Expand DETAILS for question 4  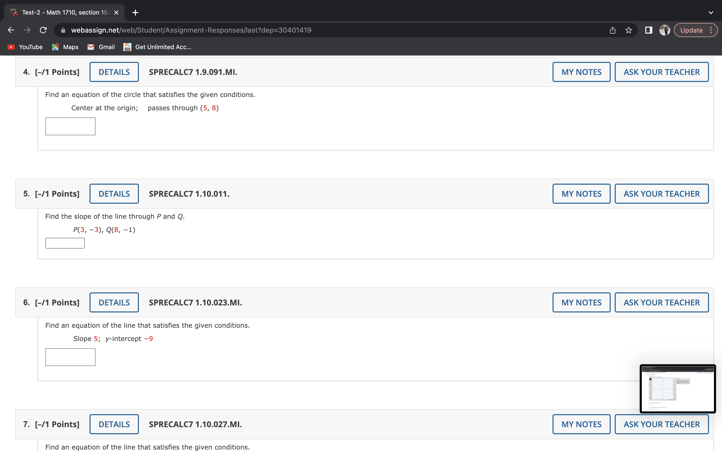[x=114, y=72]
